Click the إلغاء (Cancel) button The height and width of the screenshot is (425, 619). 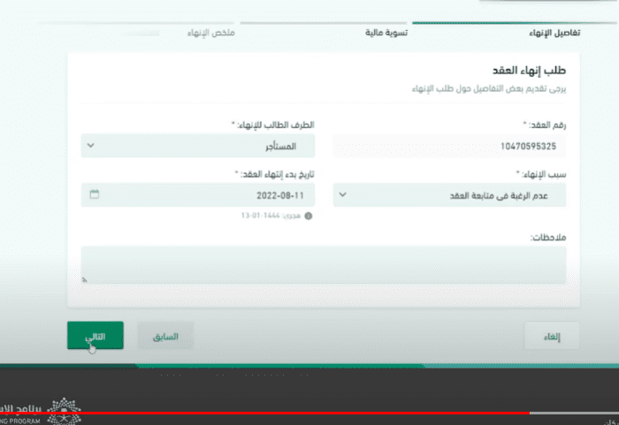[552, 336]
